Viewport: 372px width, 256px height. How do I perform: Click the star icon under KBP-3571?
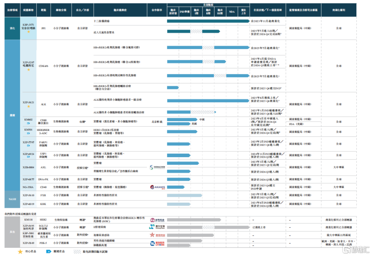point(28,31)
